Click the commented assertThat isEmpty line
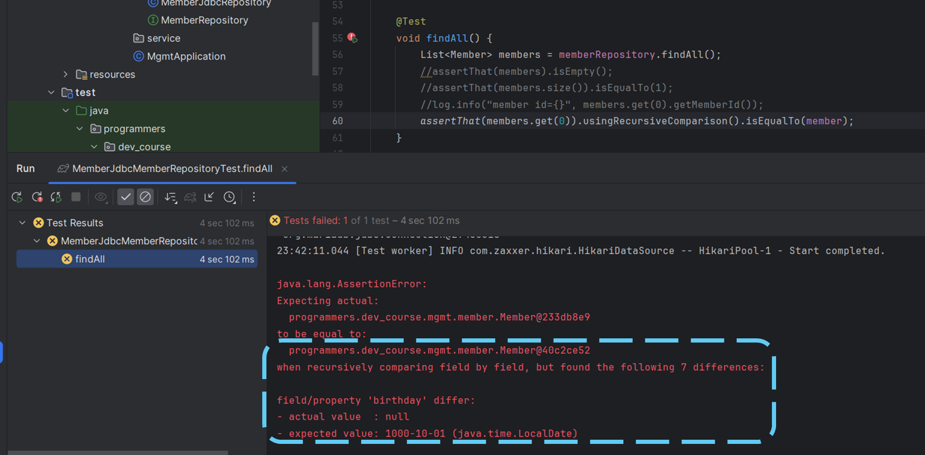This screenshot has height=455, width=925. (x=516, y=71)
